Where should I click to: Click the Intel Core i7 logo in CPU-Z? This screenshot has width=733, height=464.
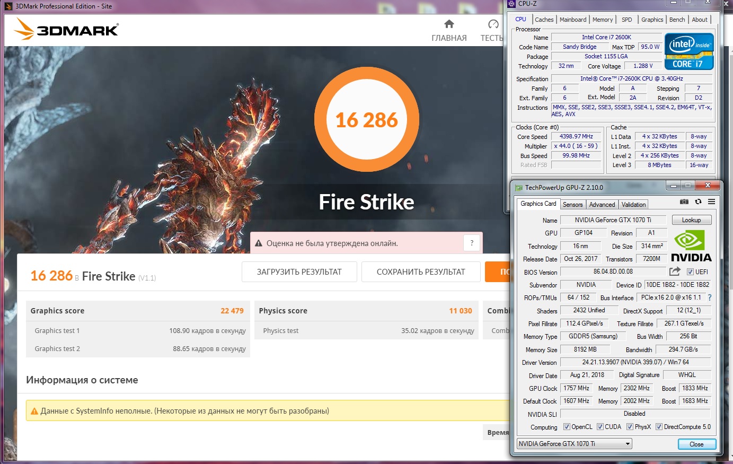pyautogui.click(x=689, y=51)
